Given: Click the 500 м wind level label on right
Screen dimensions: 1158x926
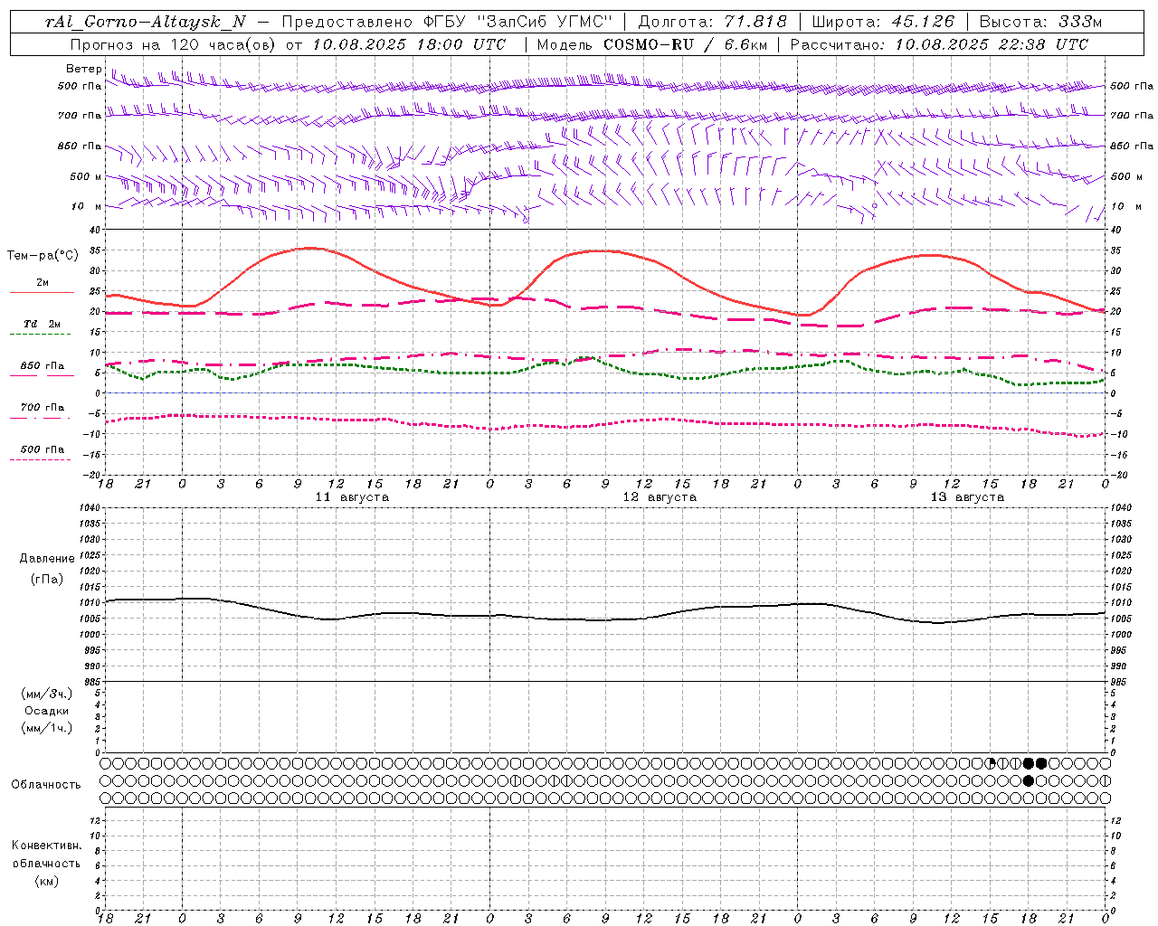Looking at the screenshot, I should (1125, 176).
